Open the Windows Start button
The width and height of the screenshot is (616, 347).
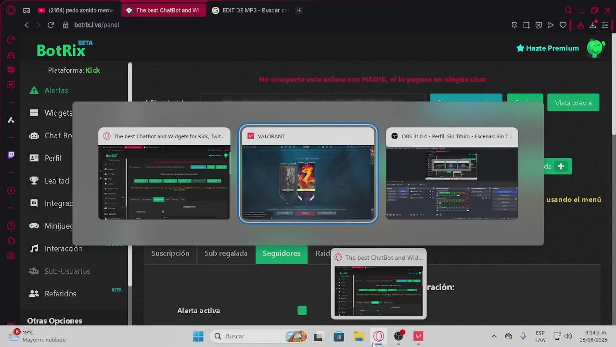point(198,336)
